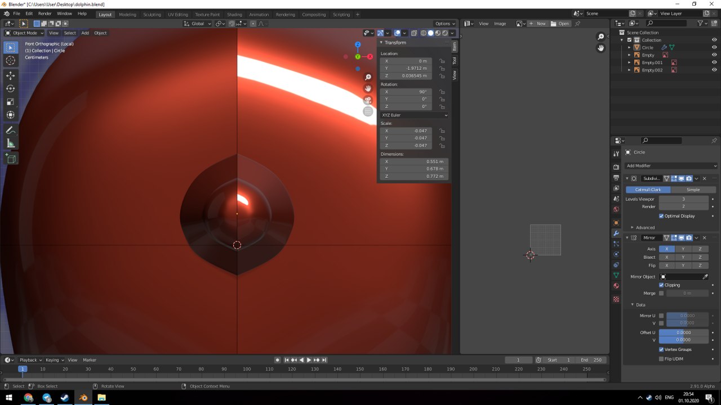Open the Texture properties checker tab
721x405 pixels.
(616, 299)
